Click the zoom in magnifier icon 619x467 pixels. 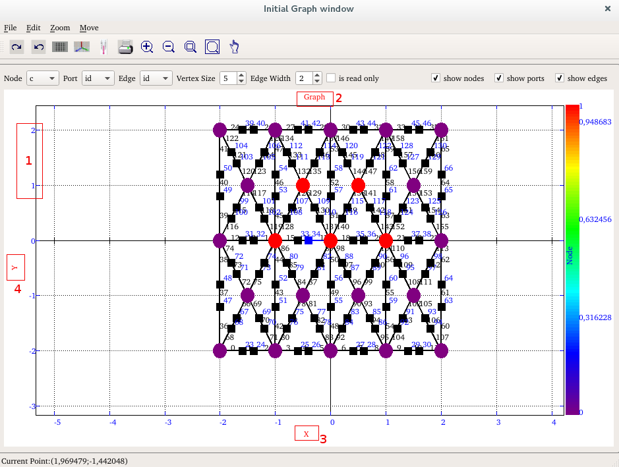coord(147,47)
